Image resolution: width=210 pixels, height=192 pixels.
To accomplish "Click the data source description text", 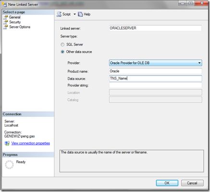I will point(104,152).
